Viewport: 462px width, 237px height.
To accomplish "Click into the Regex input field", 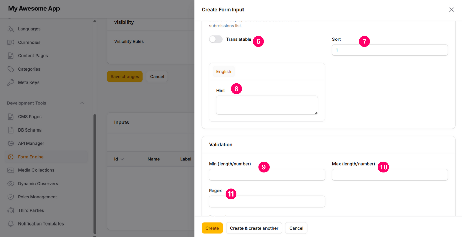I will pyautogui.click(x=267, y=202).
